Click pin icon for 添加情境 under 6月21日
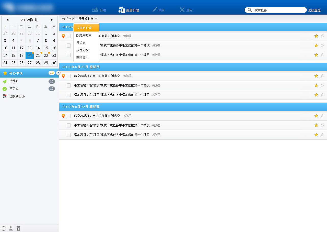 [322, 85]
